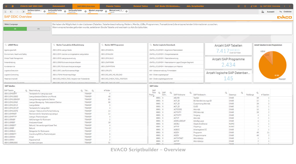
Task: Search the Datentyp column
Action: [242, 93]
